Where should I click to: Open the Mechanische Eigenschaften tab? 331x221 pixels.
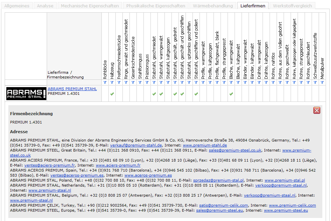89,6
